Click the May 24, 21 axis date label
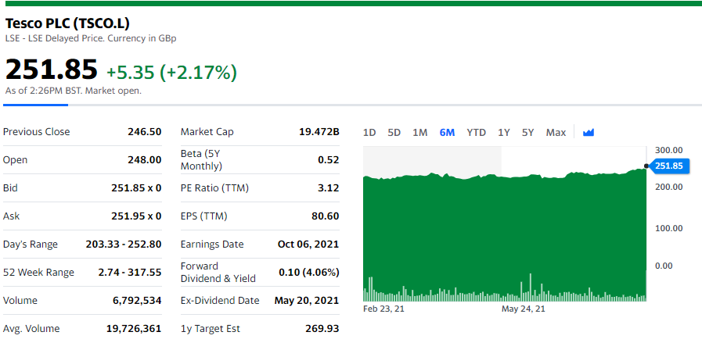 (524, 309)
